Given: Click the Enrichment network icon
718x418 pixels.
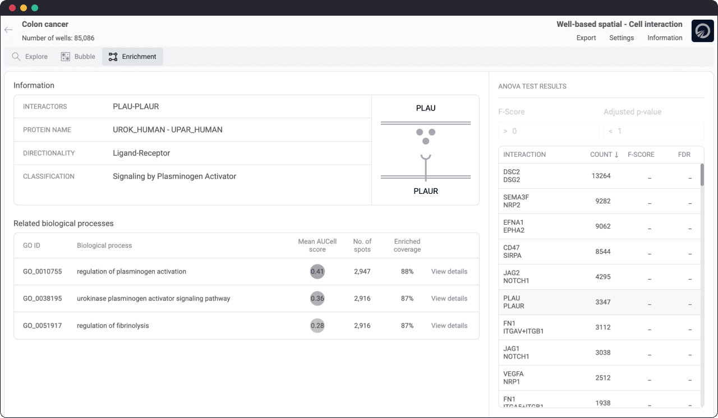Looking at the screenshot, I should 113,57.
